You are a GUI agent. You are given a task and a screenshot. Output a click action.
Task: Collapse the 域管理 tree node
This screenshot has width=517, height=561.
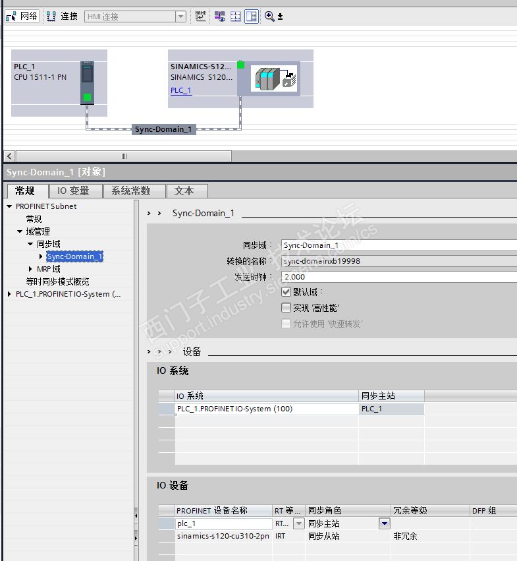20,231
